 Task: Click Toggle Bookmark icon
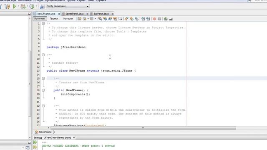tap(136, 19)
